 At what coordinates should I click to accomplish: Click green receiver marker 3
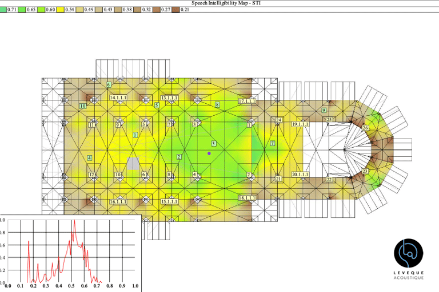213,143
